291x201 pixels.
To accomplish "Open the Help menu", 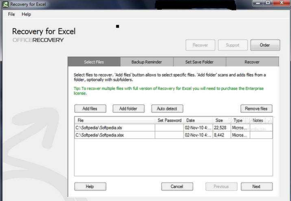I will click(26, 14).
